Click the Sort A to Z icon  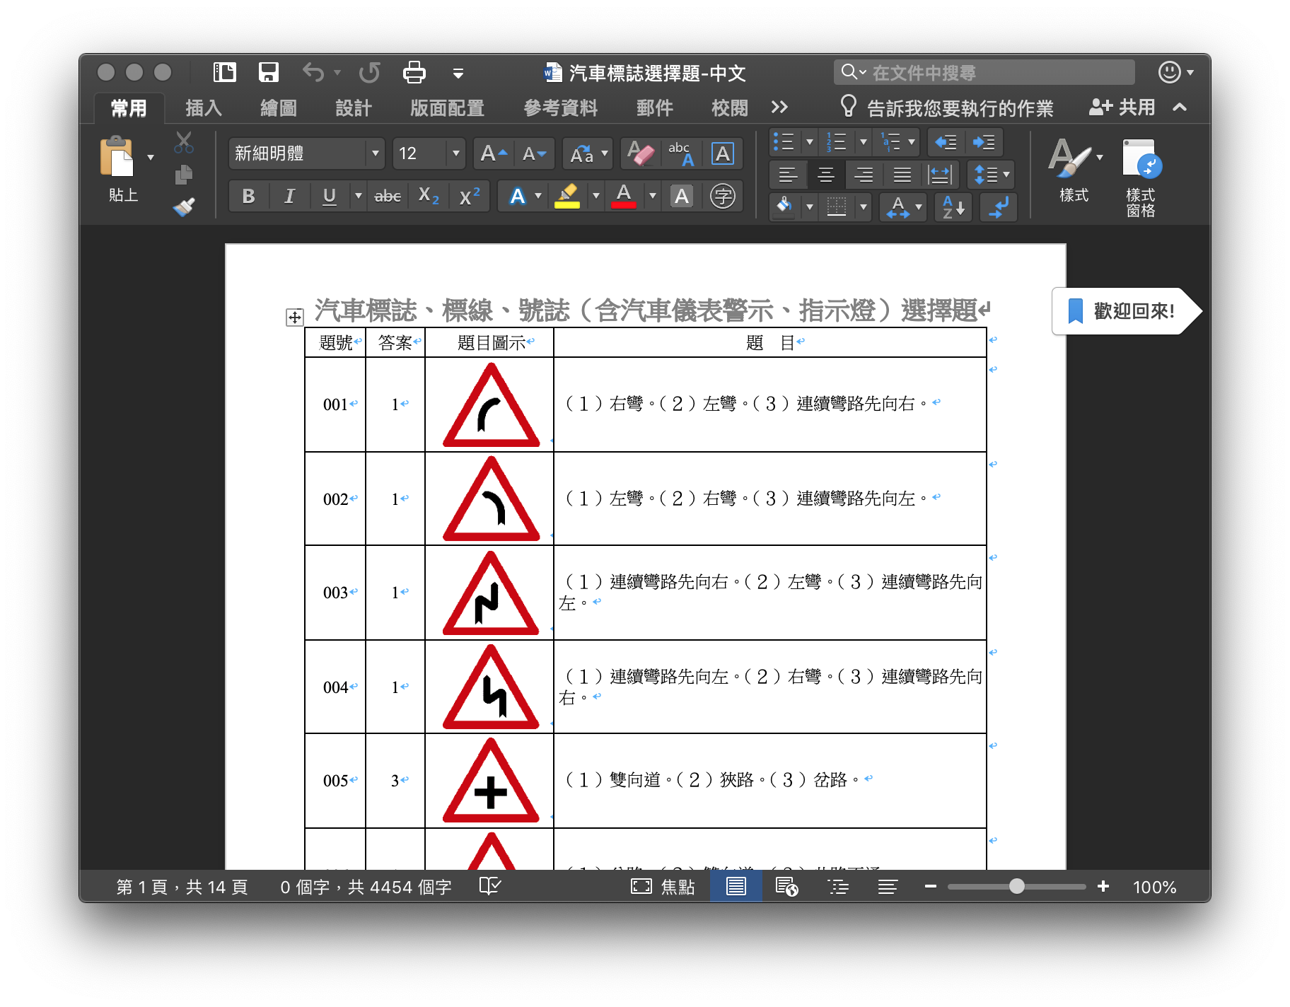click(953, 208)
